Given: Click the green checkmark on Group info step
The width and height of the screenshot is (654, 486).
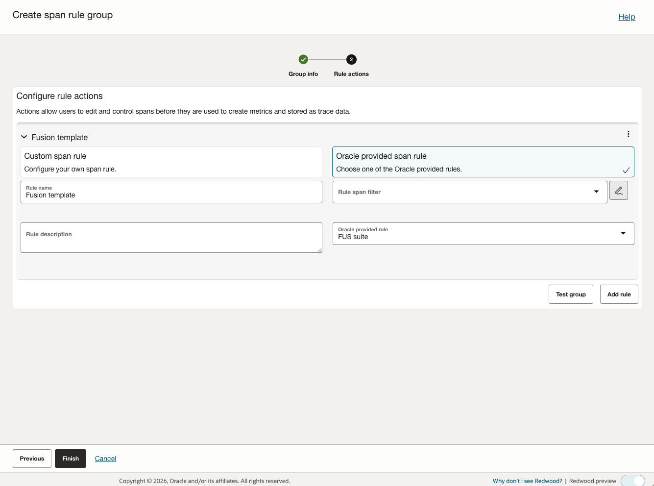Looking at the screenshot, I should coord(303,59).
